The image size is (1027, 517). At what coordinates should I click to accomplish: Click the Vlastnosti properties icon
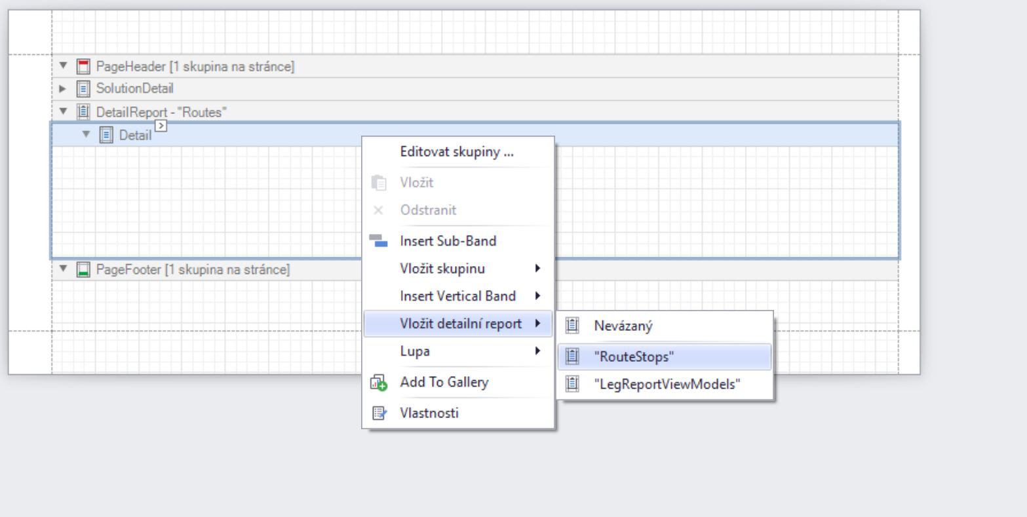point(379,413)
